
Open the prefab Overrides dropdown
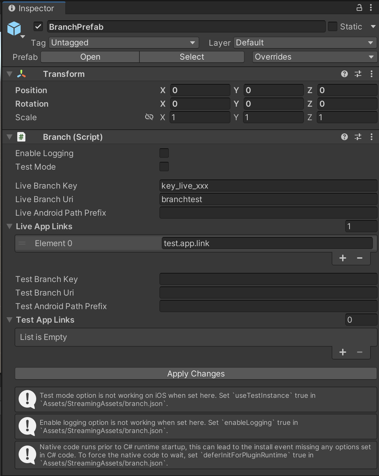315,57
